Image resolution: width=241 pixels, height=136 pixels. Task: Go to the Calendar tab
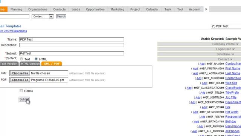click(x=152, y=9)
